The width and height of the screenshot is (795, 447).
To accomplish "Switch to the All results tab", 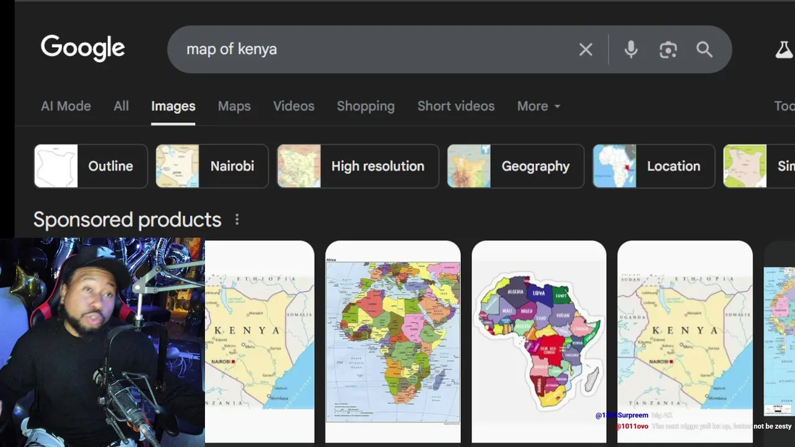I will (121, 106).
